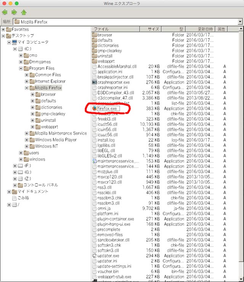Click the voucher.bin file icon
The width and height of the screenshot is (244, 282).
[x=94, y=271]
